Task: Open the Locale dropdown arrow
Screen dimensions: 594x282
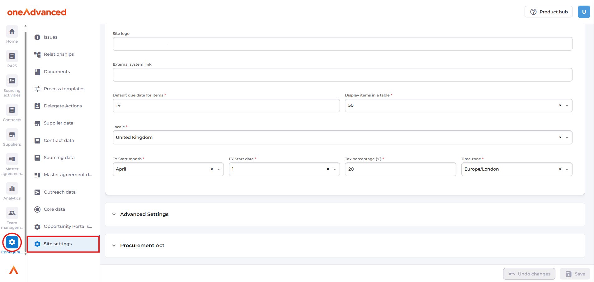Action: click(x=567, y=138)
